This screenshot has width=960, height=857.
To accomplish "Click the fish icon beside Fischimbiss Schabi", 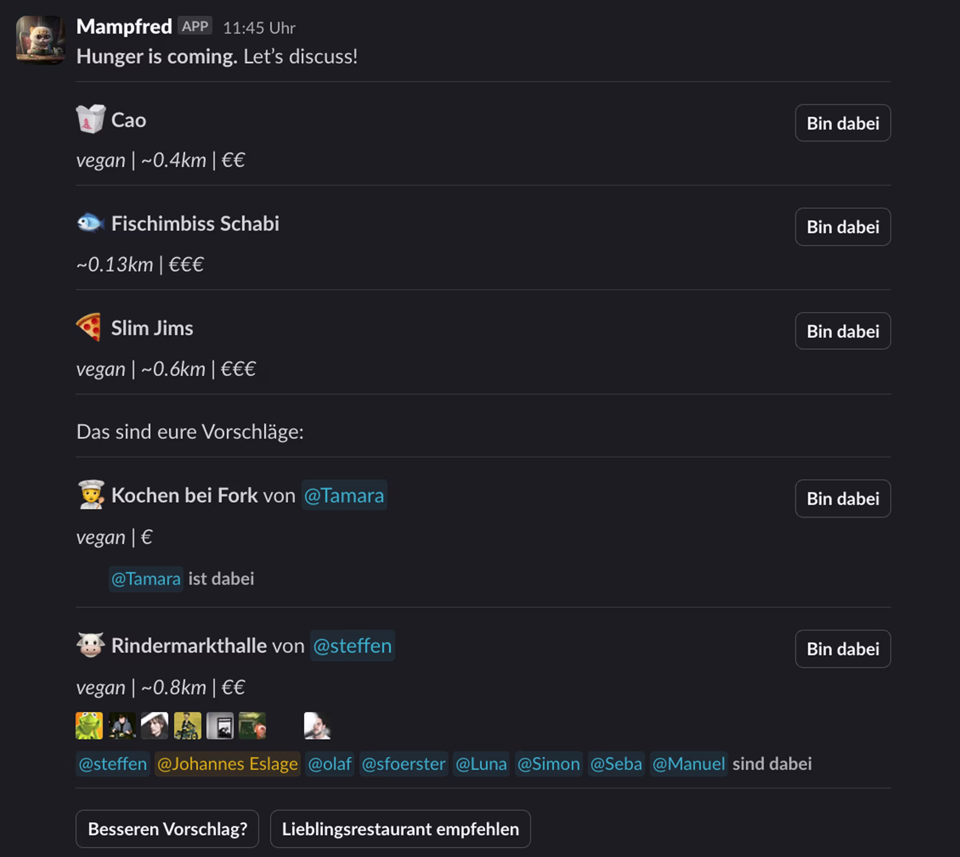I will [90, 223].
